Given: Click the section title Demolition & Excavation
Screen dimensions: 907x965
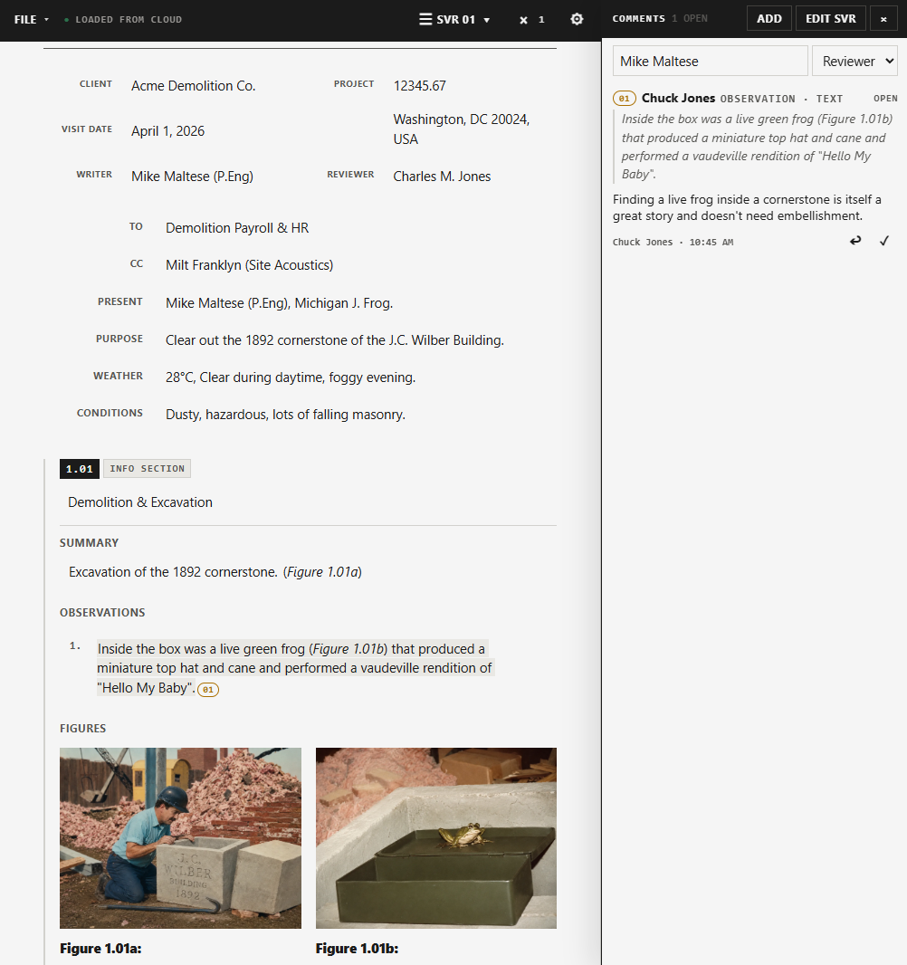Looking at the screenshot, I should (140, 502).
